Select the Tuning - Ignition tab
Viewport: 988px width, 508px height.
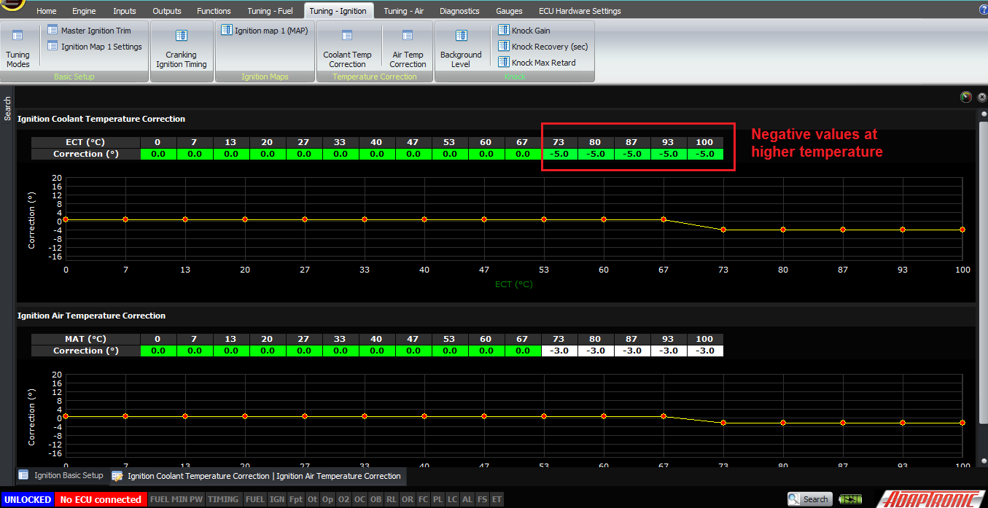338,11
